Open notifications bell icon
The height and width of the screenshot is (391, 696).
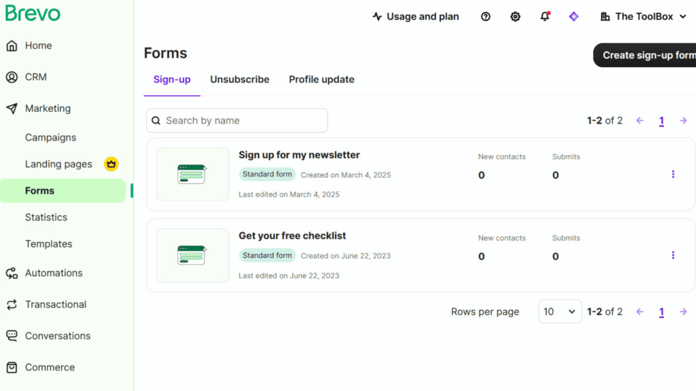(544, 17)
